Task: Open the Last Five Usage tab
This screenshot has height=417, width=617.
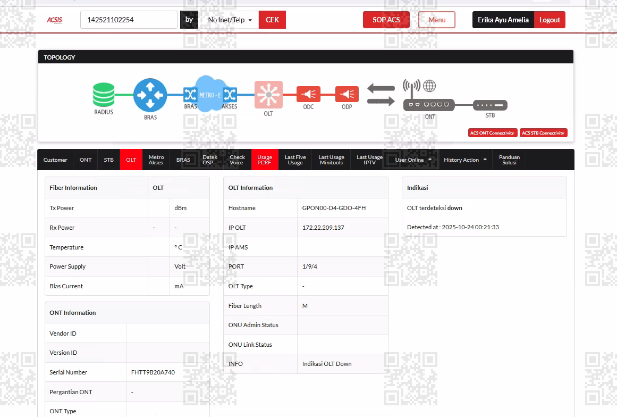Action: [295, 160]
